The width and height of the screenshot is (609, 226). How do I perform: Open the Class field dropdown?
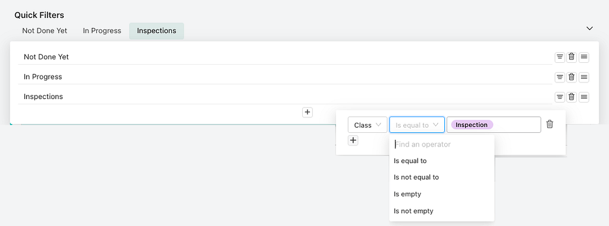(x=368, y=125)
